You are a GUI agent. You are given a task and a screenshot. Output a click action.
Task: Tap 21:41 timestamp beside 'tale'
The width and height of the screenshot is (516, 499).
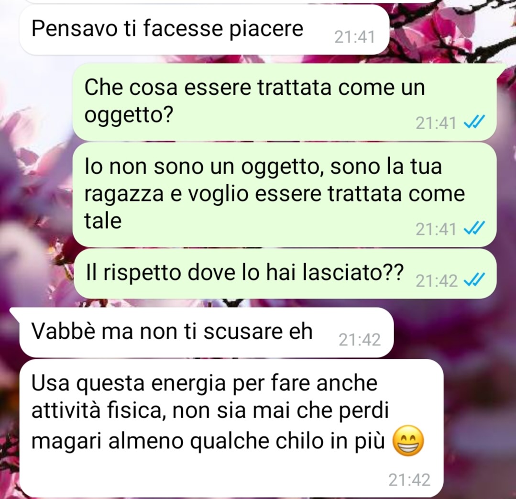[436, 229]
